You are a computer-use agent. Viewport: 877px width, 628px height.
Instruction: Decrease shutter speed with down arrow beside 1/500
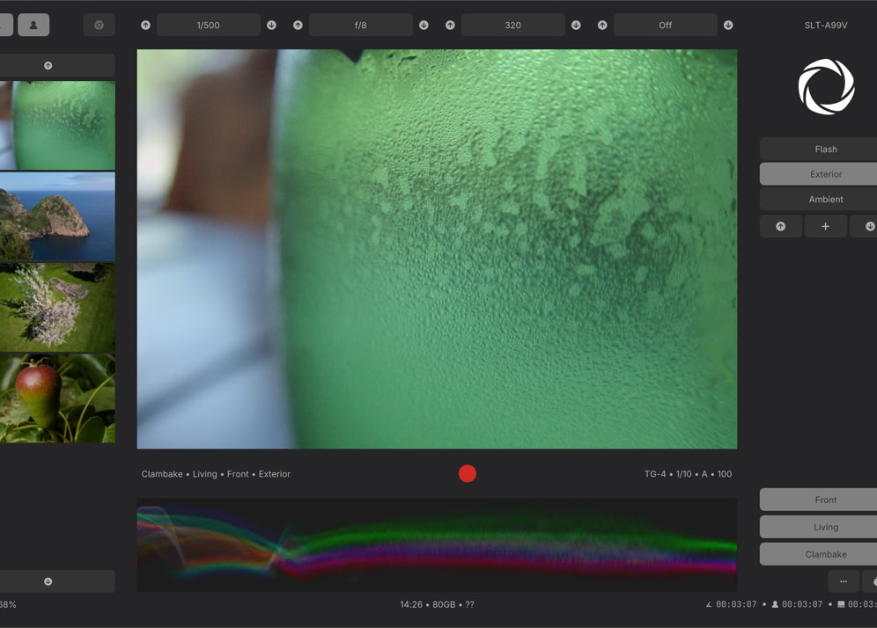click(x=271, y=26)
